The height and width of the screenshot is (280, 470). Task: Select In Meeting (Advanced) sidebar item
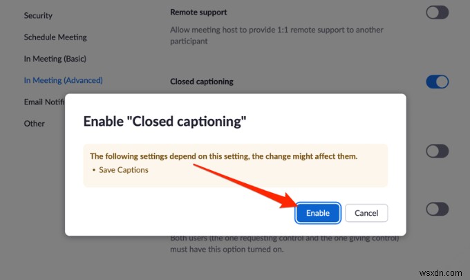click(63, 80)
